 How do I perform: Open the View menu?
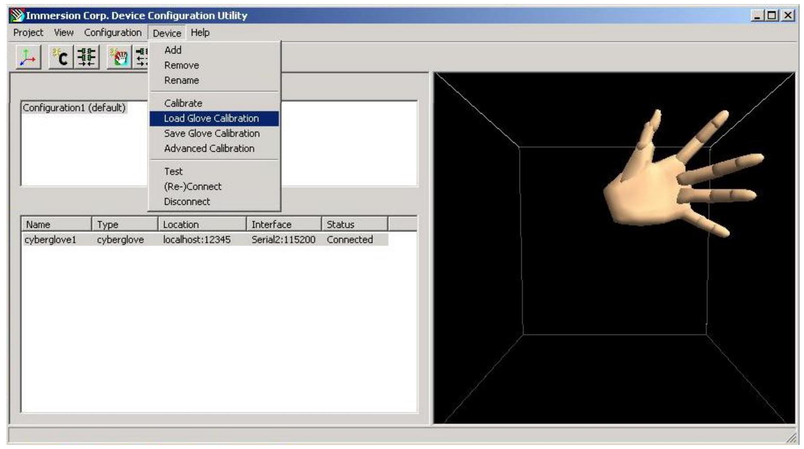(64, 32)
